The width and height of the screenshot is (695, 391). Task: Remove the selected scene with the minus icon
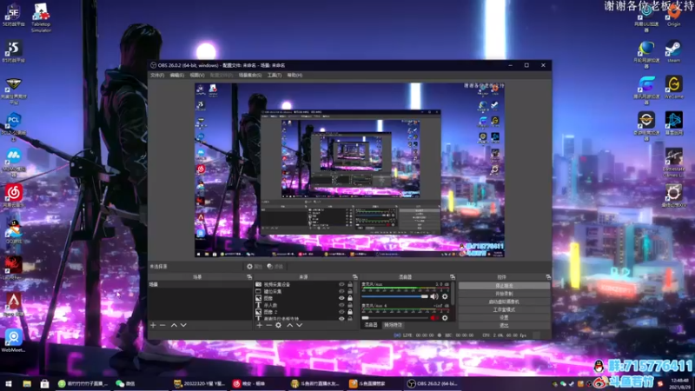coord(162,325)
